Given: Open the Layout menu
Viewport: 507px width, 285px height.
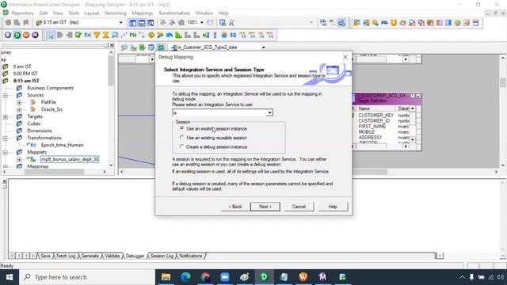Looking at the screenshot, I should [92, 13].
